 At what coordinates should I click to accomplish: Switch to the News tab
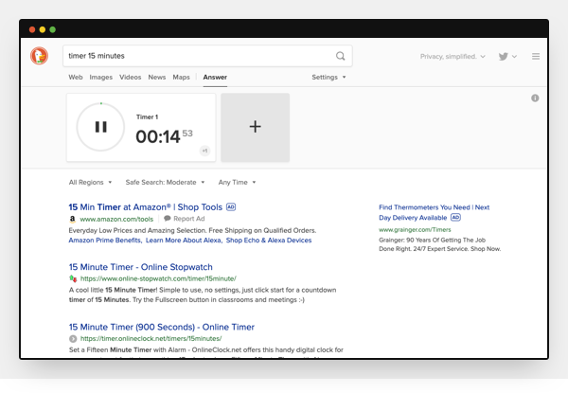[156, 77]
